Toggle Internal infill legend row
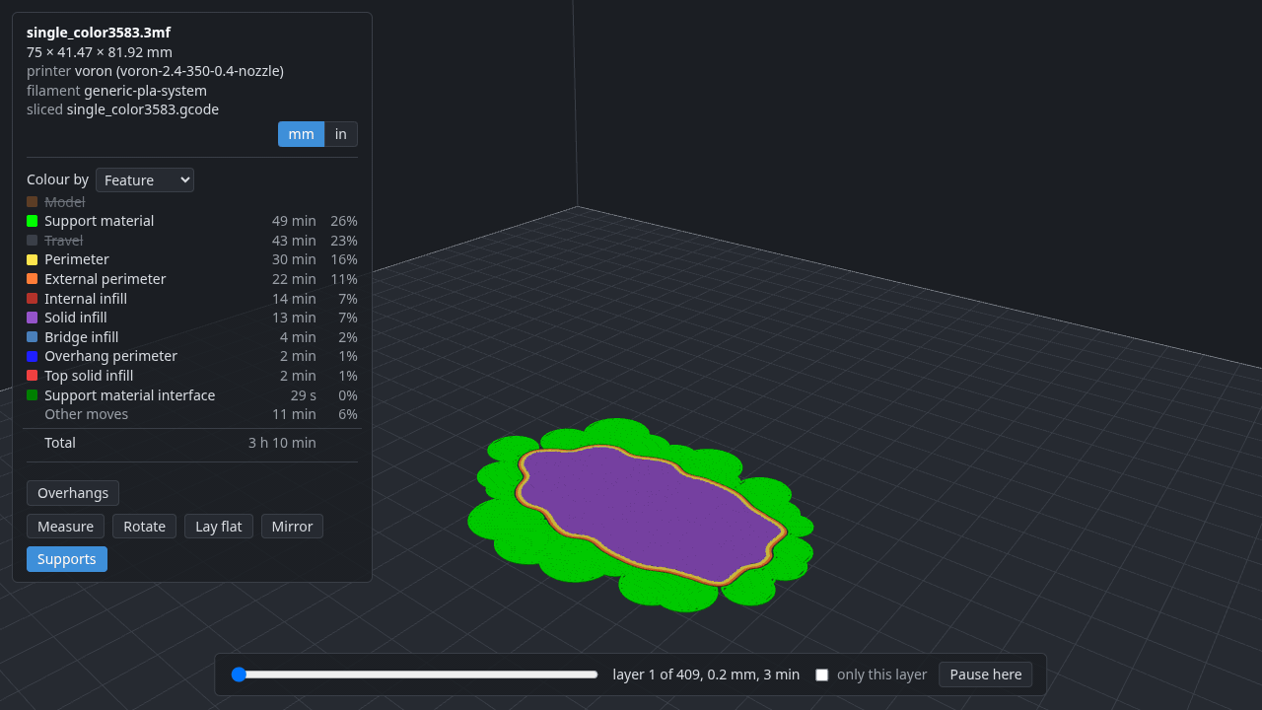This screenshot has width=1262, height=710. pyautogui.click(x=192, y=299)
